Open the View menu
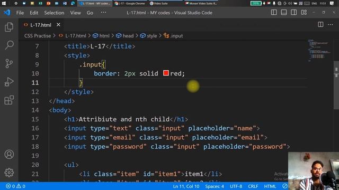Image resolution: width=339 pixels, height=190 pixels. click(75, 13)
